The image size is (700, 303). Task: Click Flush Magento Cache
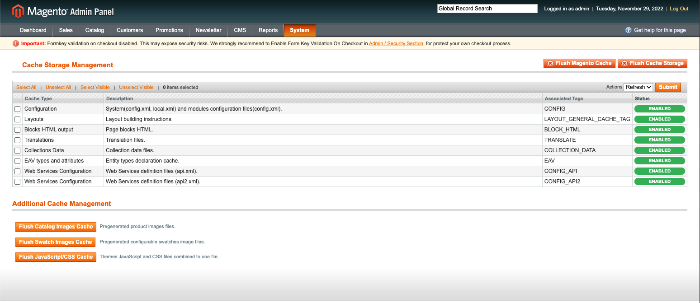pyautogui.click(x=579, y=63)
